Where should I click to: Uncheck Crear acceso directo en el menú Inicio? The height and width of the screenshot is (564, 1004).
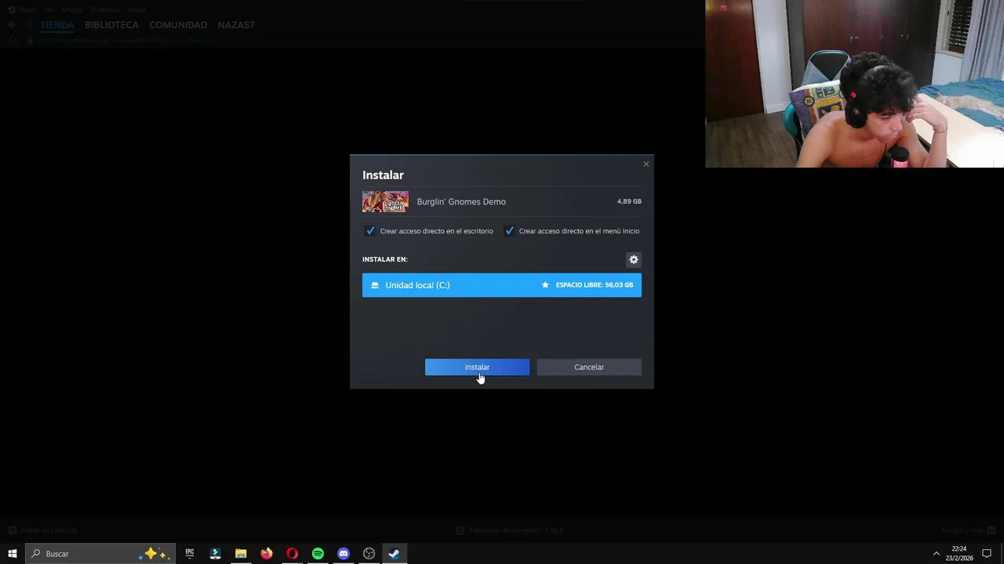[x=509, y=231]
